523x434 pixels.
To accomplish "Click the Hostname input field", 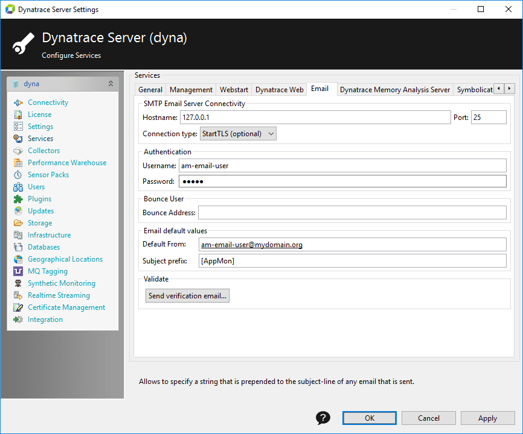I will [x=315, y=118].
